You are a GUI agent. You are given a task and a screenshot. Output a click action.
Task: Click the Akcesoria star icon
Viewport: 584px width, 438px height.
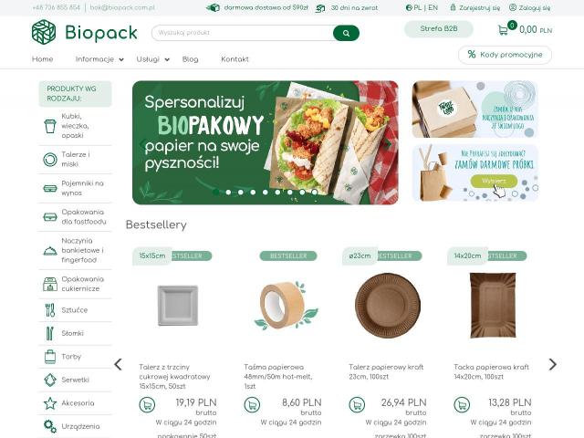click(50, 403)
